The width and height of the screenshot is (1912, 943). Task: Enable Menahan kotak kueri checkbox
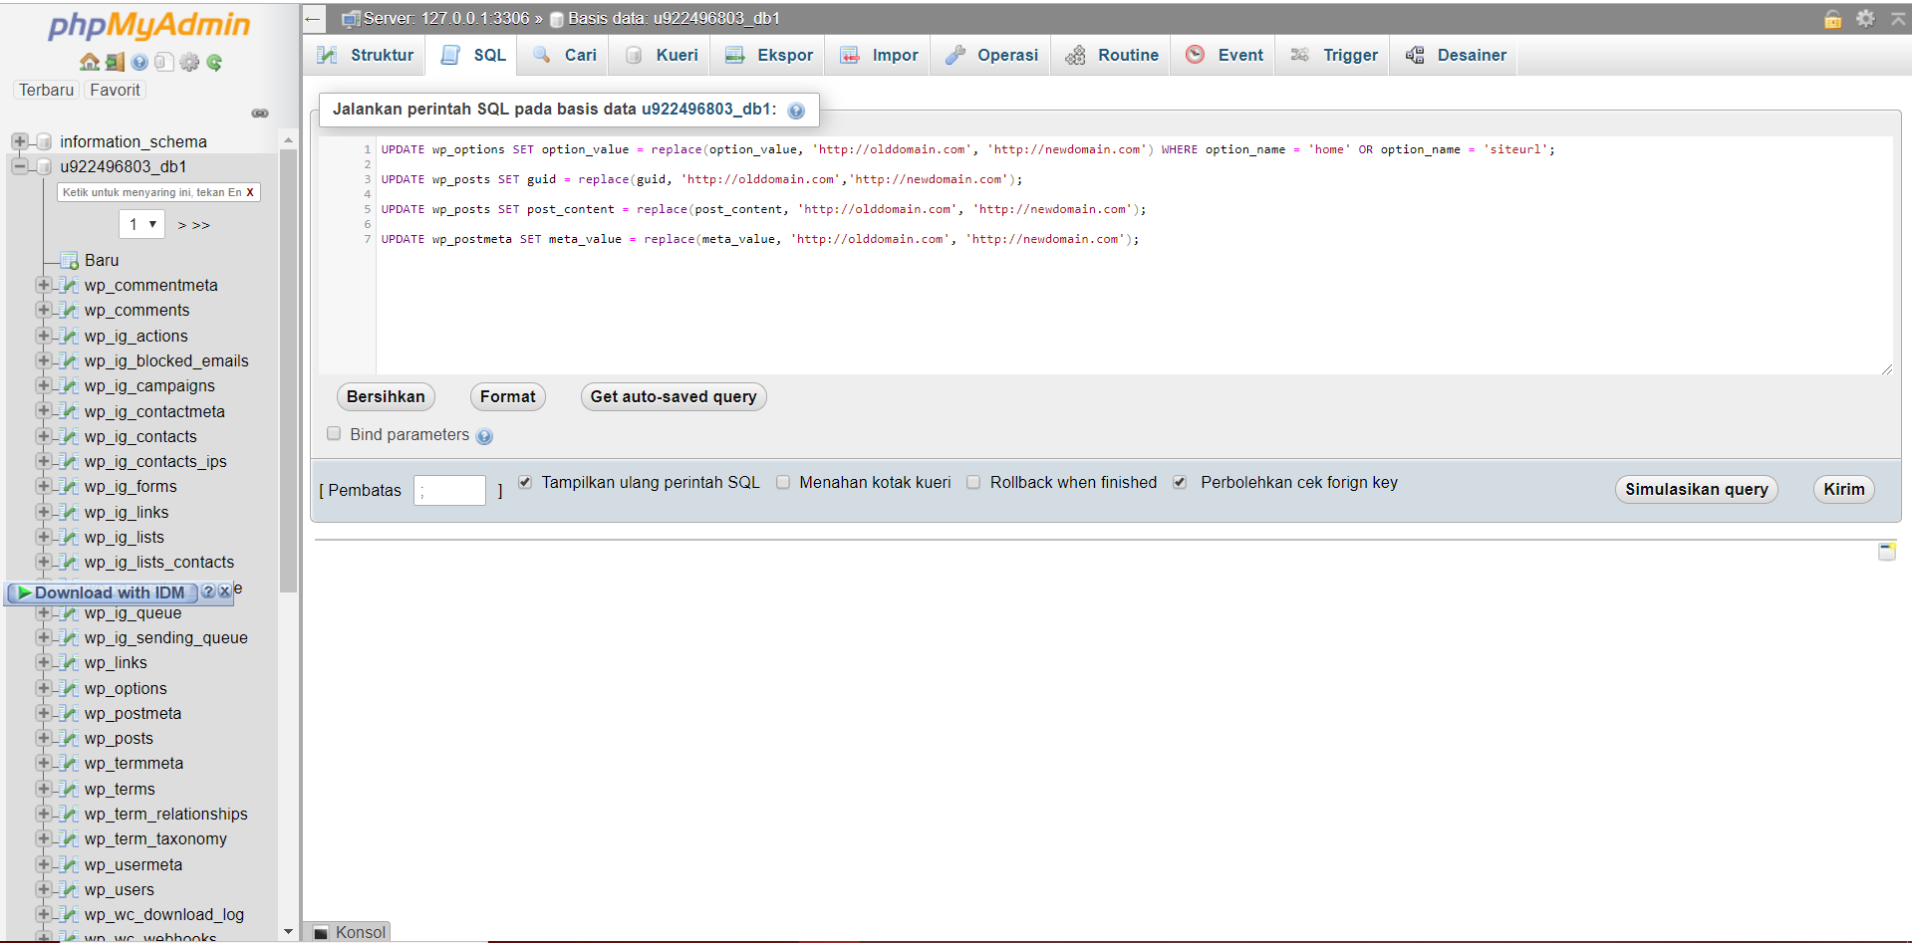click(783, 482)
